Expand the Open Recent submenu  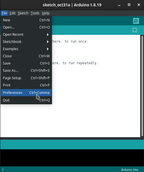click(26, 35)
